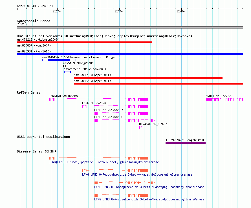Click the second OMIM LFNG O-fucosylpeptide label
Viewport: 251px width, 208px height.
tap(137, 174)
